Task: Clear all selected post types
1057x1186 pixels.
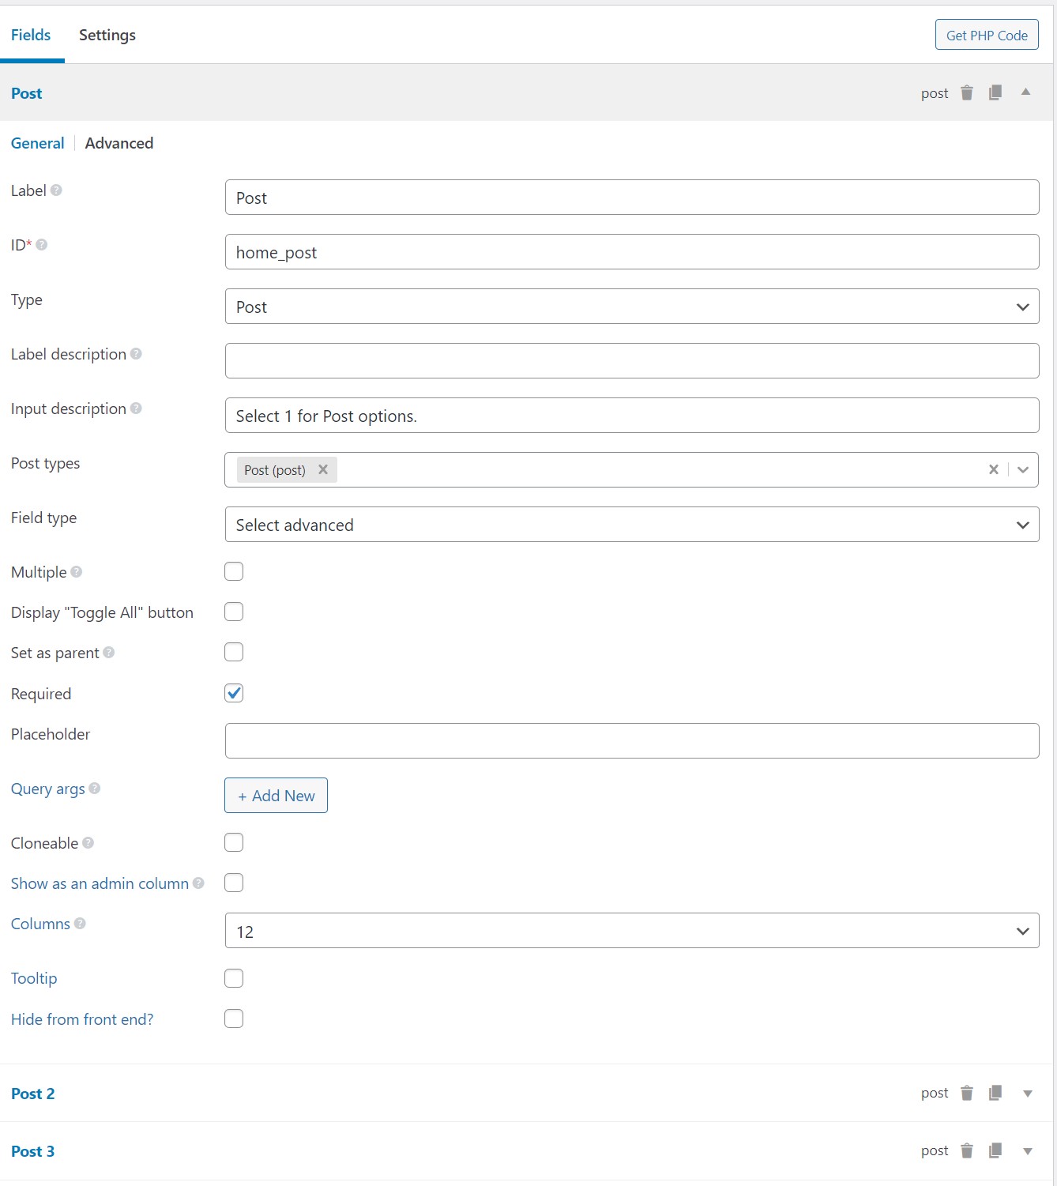Action: (994, 469)
